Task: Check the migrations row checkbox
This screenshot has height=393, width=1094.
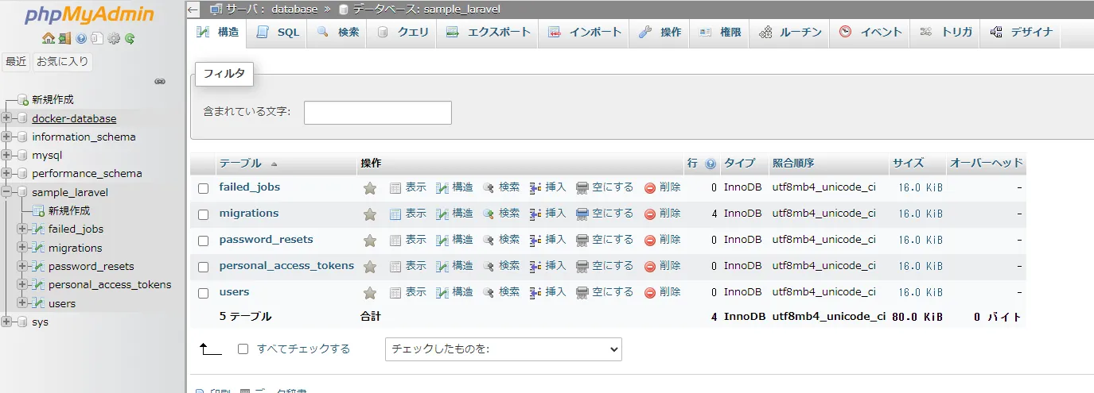Action: tap(203, 214)
